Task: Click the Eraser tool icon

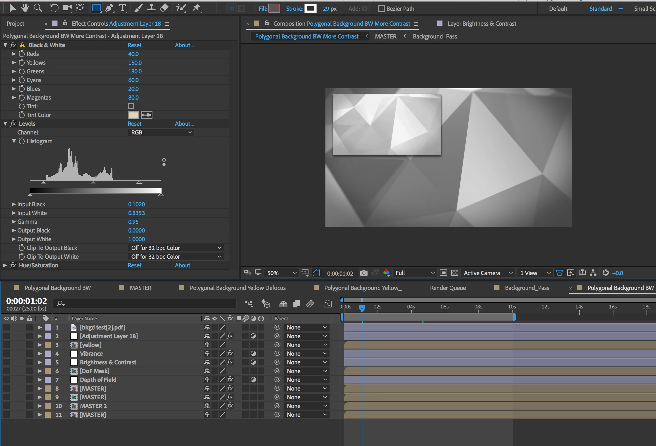Action: [164, 8]
